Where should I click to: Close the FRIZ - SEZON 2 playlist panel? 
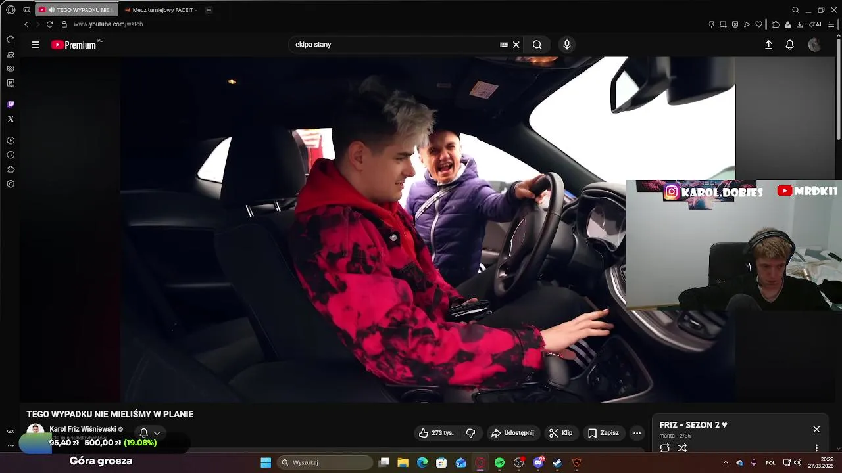coord(816,429)
